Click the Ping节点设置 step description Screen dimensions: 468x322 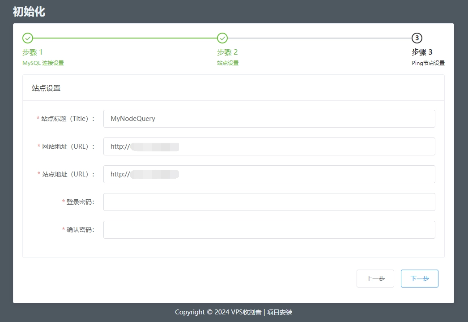click(428, 63)
